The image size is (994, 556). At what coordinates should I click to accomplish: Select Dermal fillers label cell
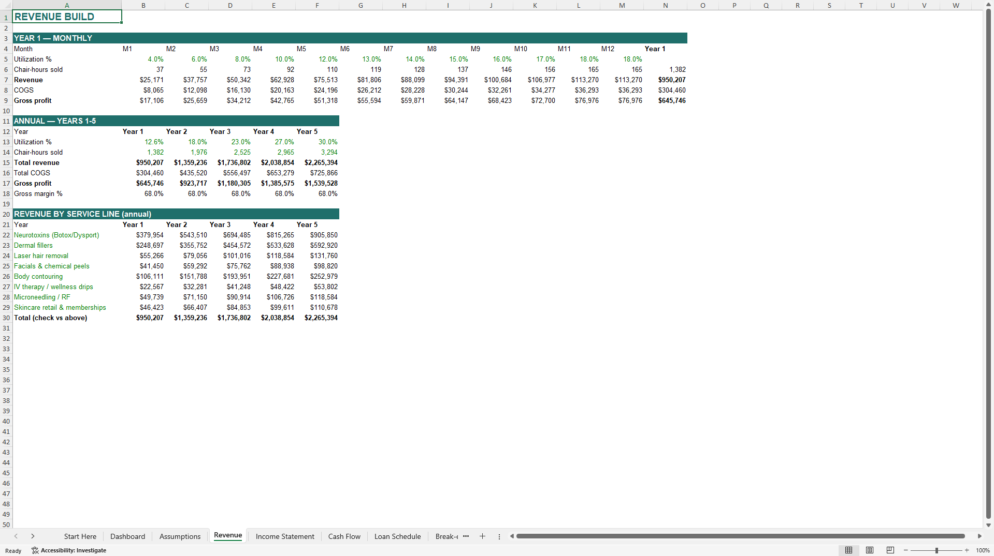[67, 245]
